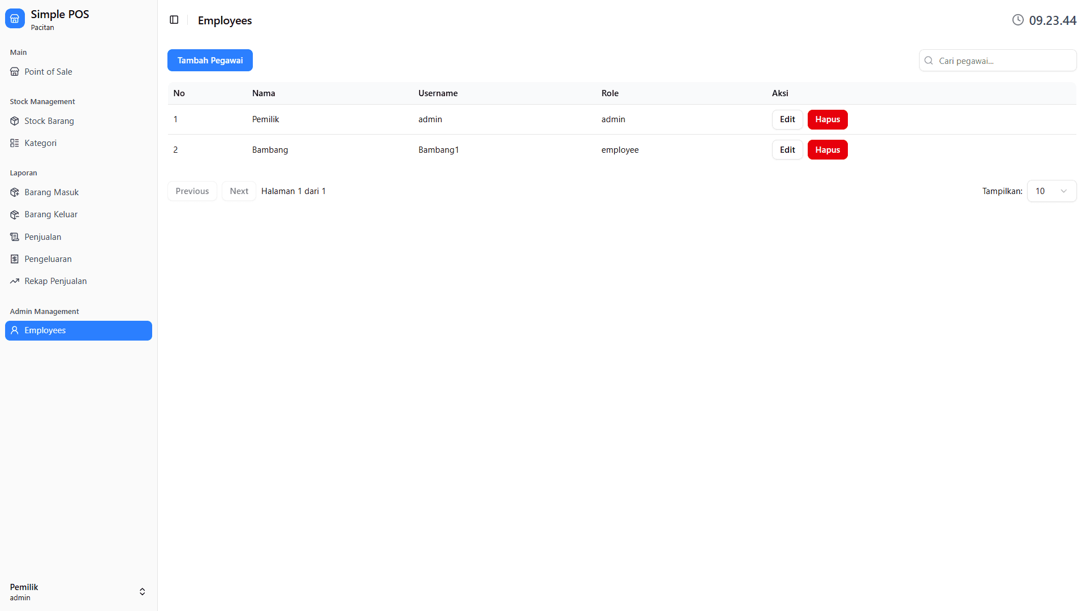Viewport: 1086px width, 611px height.
Task: Click the Pengeluaran dollar icon
Action: click(x=15, y=259)
